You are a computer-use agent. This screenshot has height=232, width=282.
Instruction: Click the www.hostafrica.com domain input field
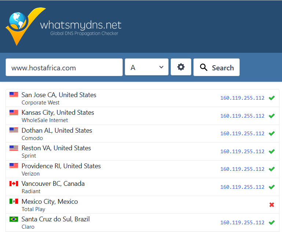(x=64, y=67)
